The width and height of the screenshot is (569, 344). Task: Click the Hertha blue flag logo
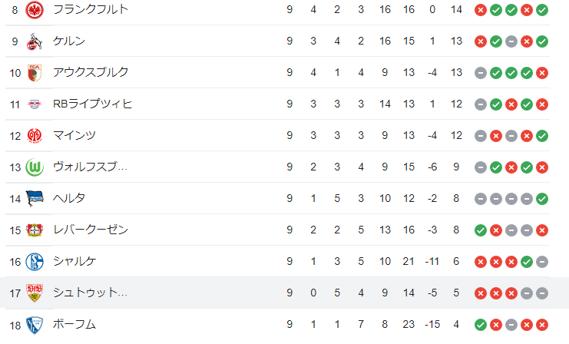(35, 199)
